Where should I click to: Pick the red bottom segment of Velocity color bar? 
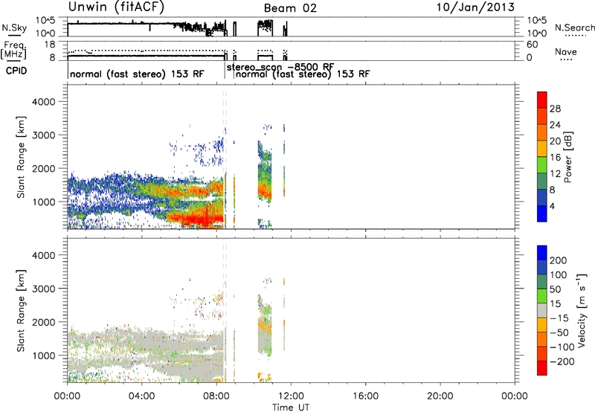(x=542, y=368)
